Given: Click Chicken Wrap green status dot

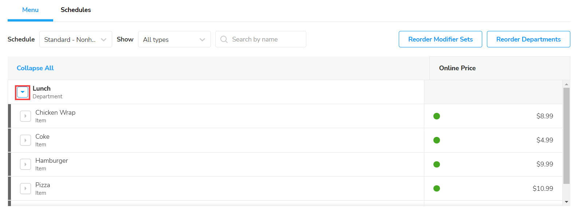Looking at the screenshot, I should coord(437,116).
